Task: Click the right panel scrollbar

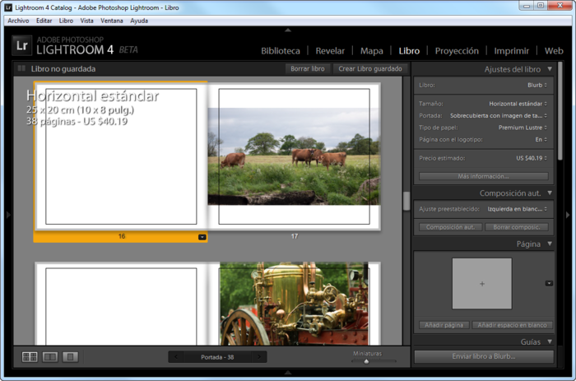Action: [x=560, y=110]
